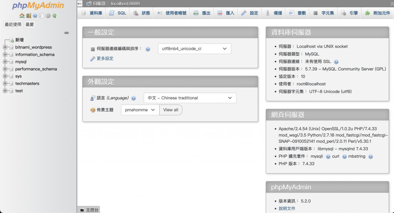Open the 匯入 import tab
Screen dimensions: 394x213
pos(225,13)
